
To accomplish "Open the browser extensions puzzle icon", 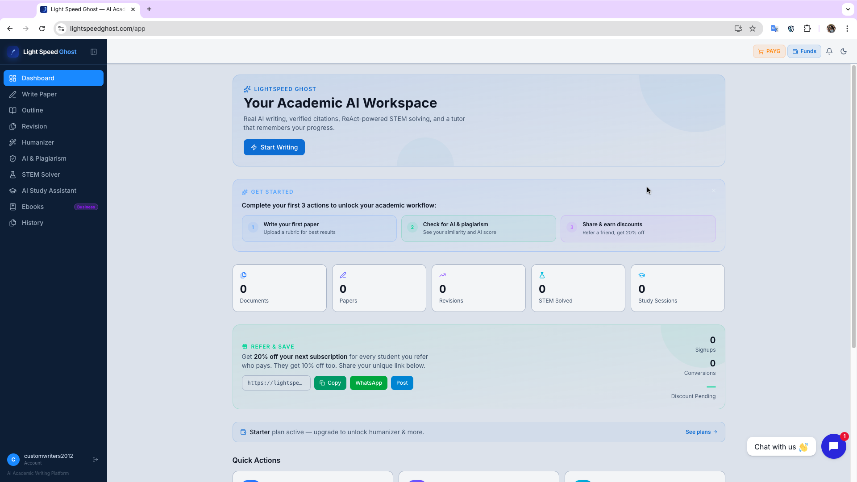I will point(807,29).
